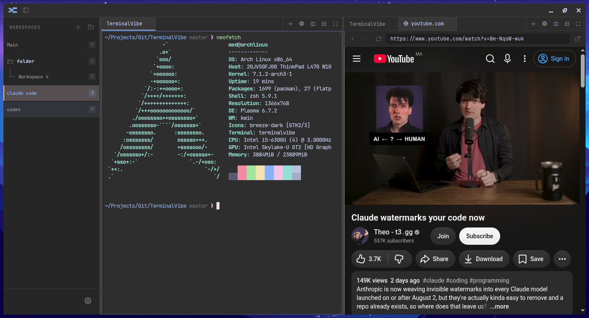Open Theo's channel avatar
The image size is (589, 318).
360,236
